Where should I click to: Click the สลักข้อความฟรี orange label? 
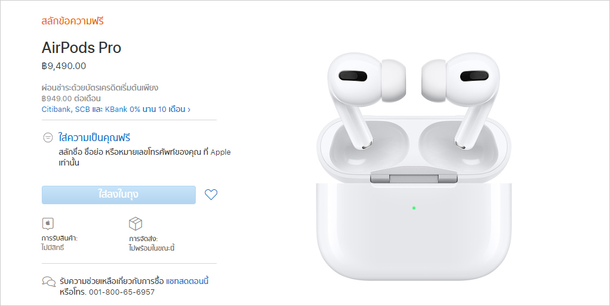click(x=73, y=21)
